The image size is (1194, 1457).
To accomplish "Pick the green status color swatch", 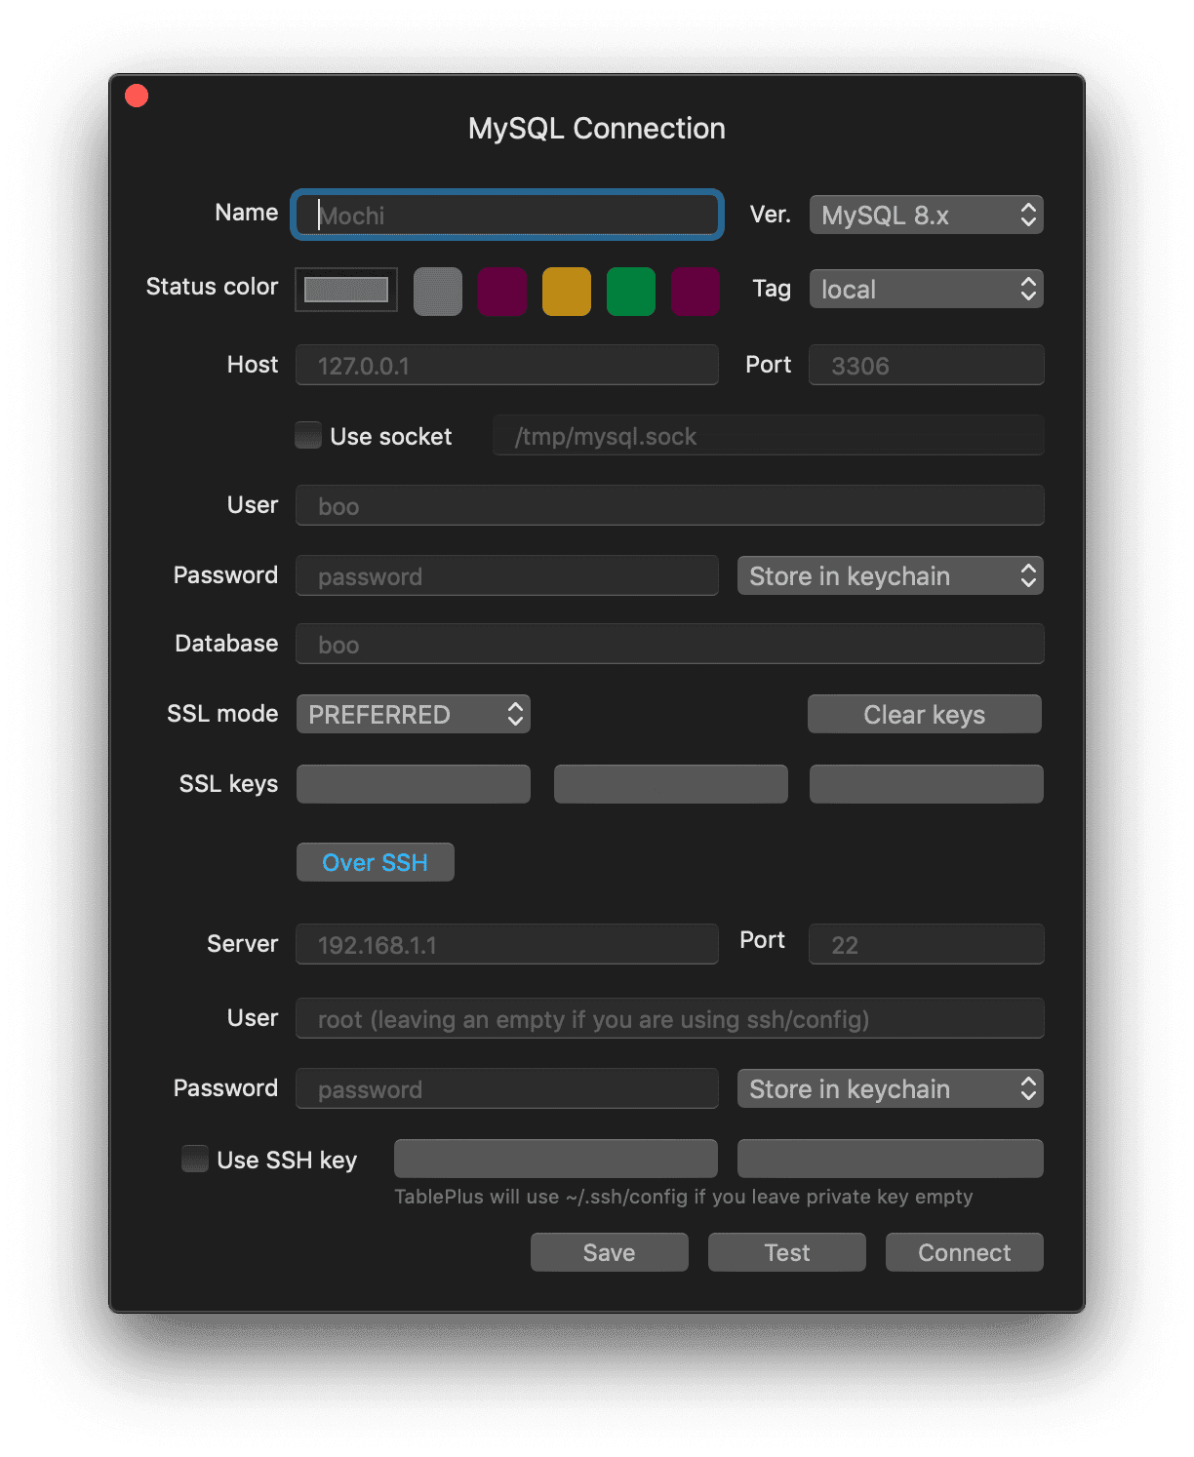I will (x=631, y=292).
